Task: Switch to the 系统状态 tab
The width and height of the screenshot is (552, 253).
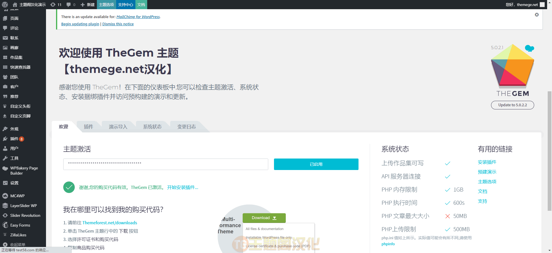Action: click(x=152, y=127)
